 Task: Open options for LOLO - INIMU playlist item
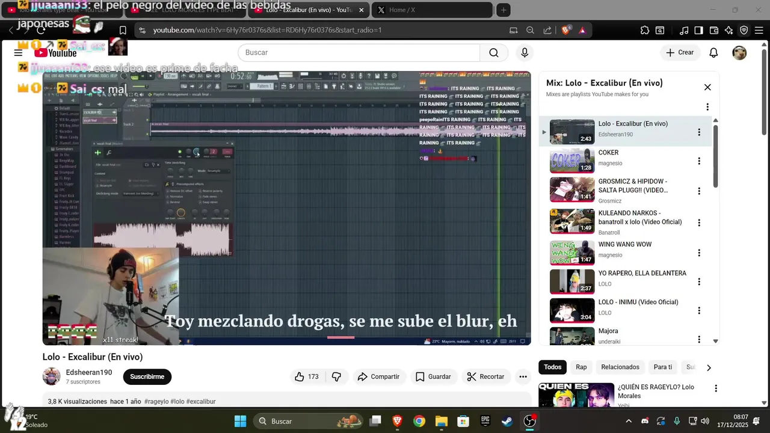699,311
